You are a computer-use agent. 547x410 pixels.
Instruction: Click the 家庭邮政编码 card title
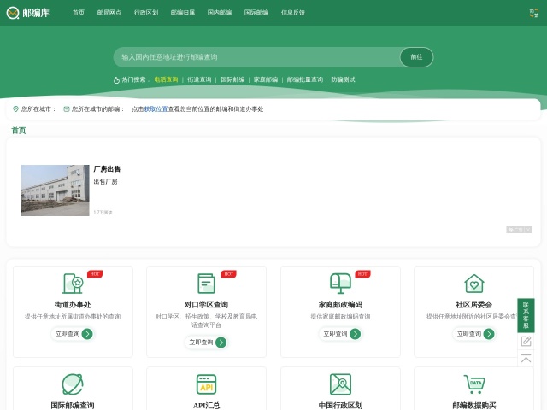click(x=340, y=305)
